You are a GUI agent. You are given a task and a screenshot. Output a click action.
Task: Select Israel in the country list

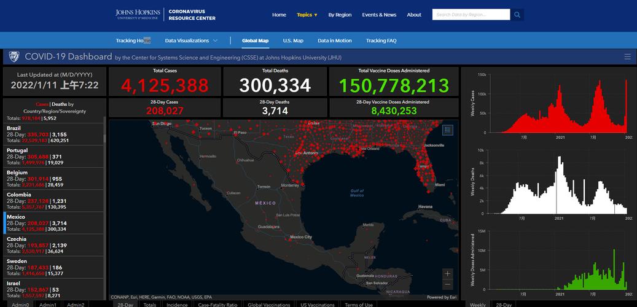55,289
